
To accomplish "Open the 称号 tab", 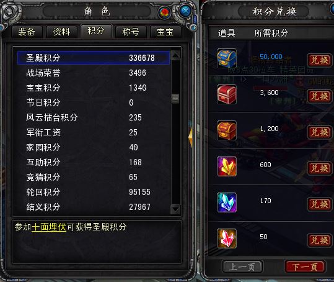I will point(131,32).
